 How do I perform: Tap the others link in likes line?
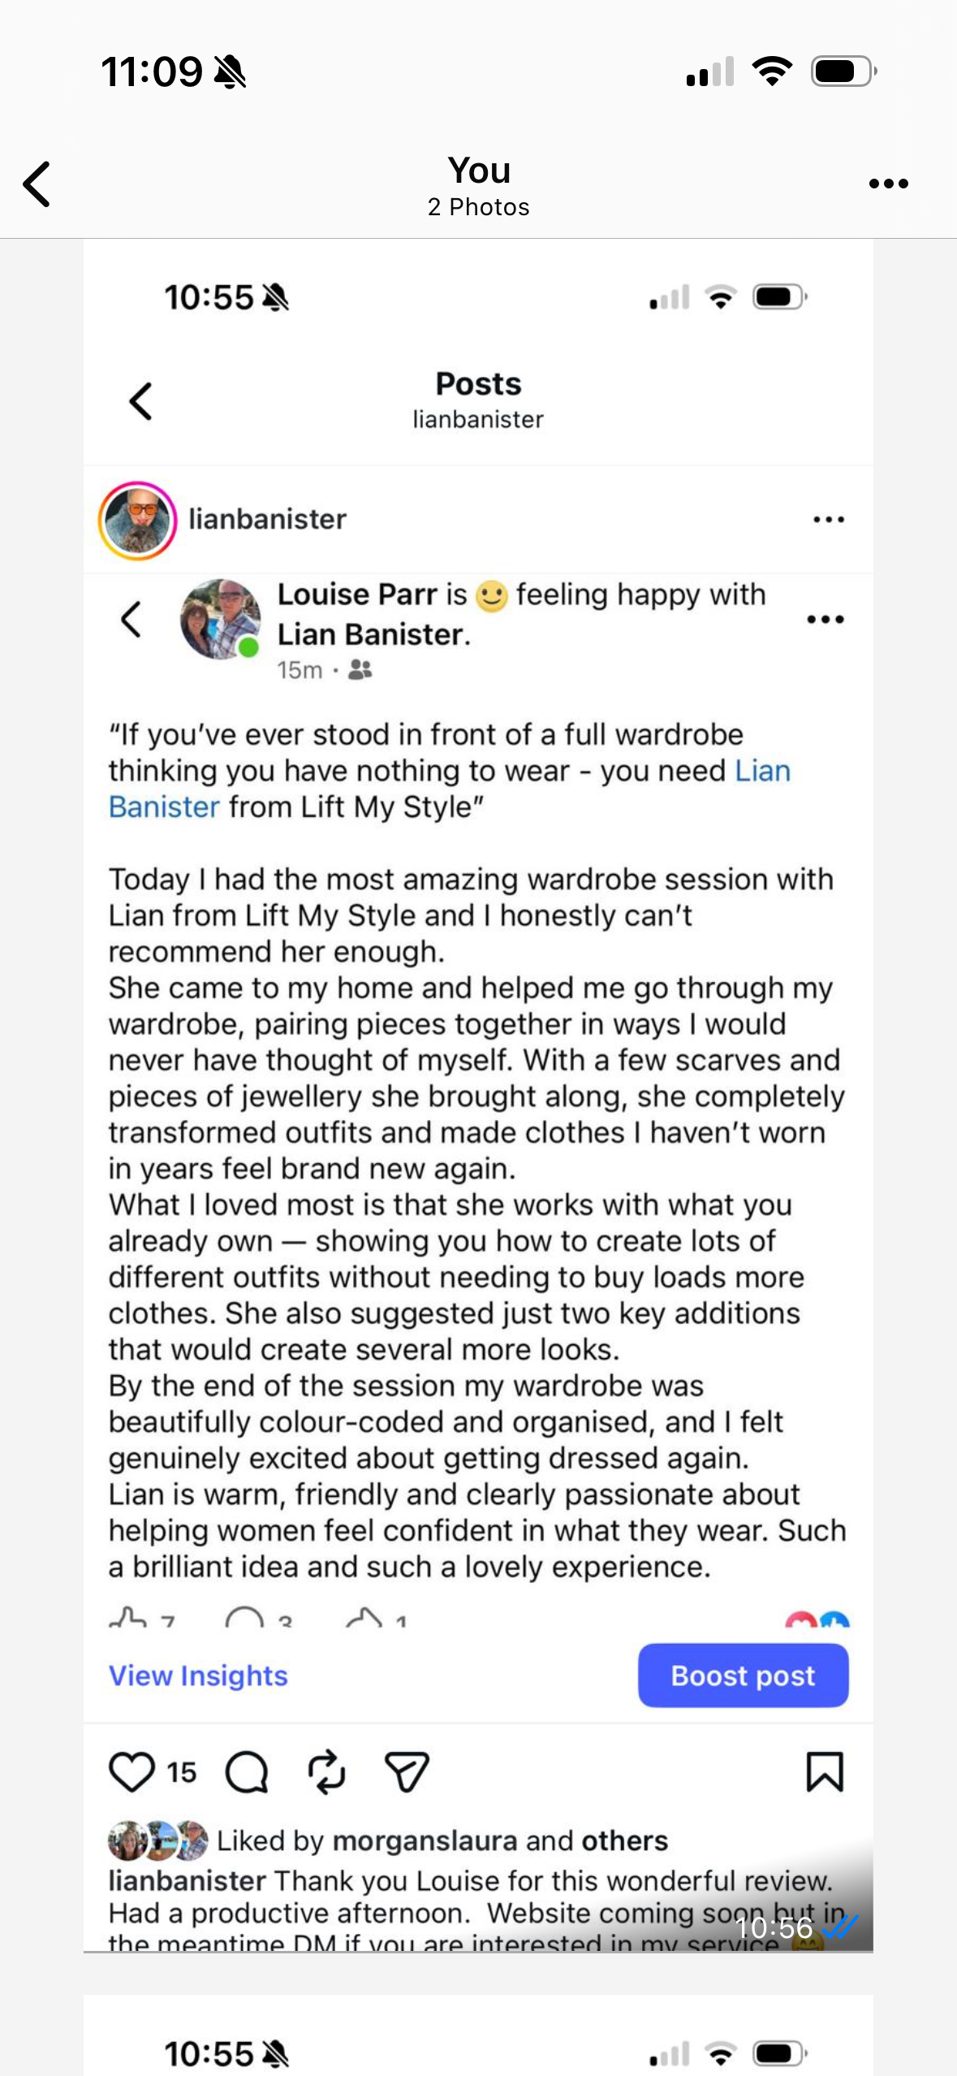tap(624, 1840)
